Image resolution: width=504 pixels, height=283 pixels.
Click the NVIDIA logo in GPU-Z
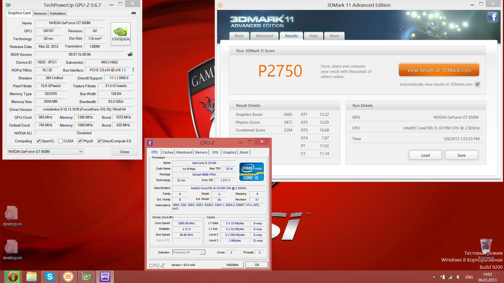(x=121, y=34)
